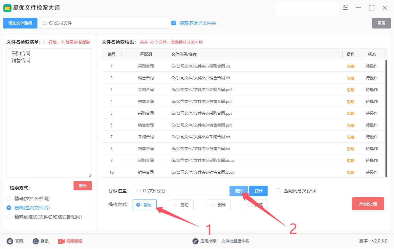Click Ignore (忽略) for row 4 销售合同.pdf
Screen dimensions: 394x249
(350, 102)
